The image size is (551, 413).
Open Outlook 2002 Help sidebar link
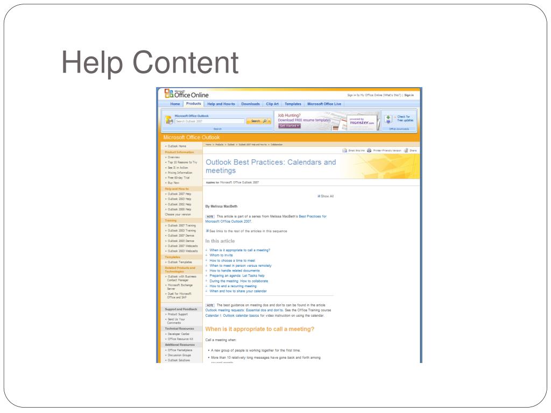(x=179, y=204)
